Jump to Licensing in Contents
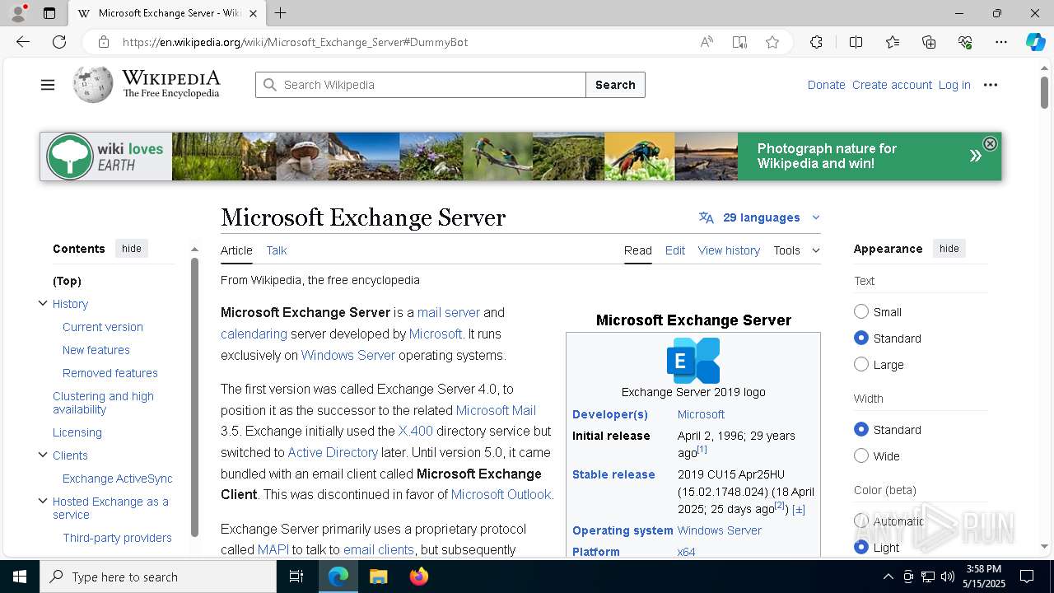The image size is (1054, 593). (x=77, y=432)
